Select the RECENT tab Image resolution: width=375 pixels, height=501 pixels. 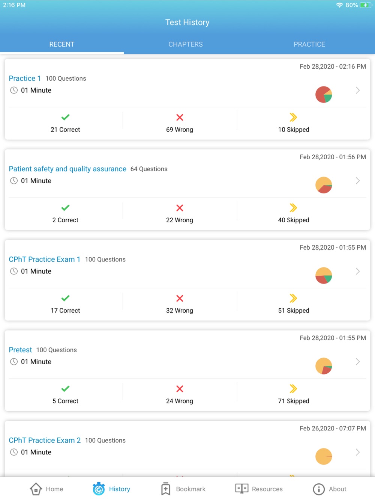(x=62, y=44)
